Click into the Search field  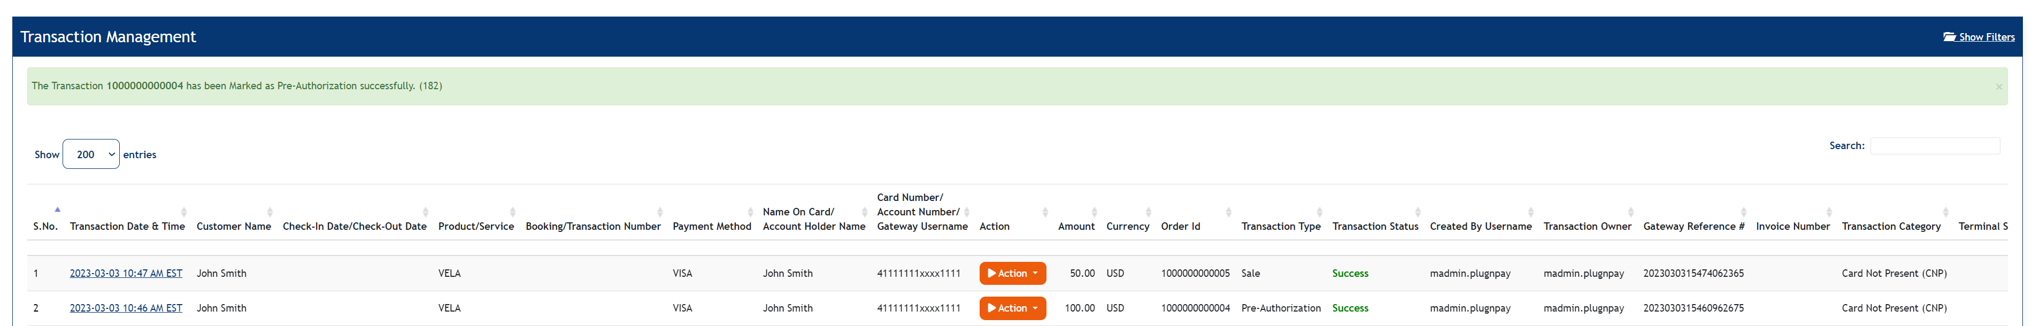(x=1934, y=146)
